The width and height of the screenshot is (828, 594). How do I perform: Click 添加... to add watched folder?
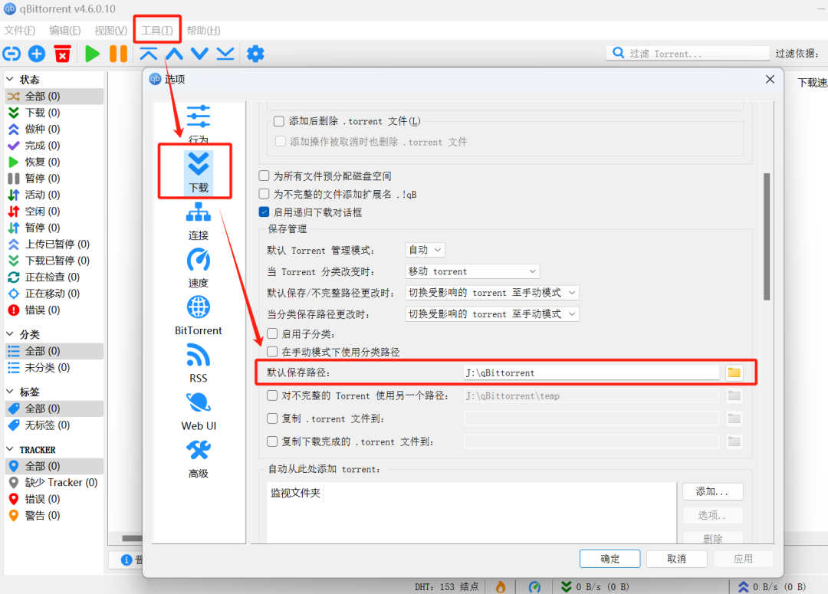[x=712, y=491]
